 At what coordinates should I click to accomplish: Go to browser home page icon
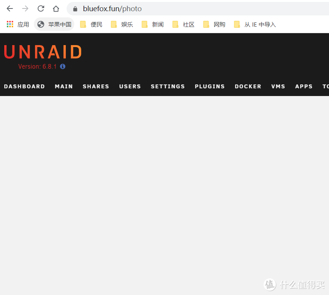pos(56,8)
